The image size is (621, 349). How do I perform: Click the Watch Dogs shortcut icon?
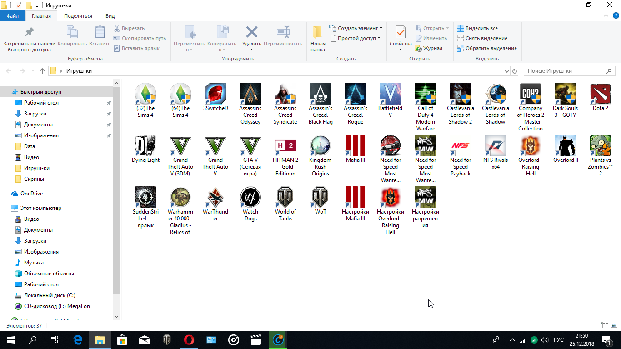click(x=250, y=197)
